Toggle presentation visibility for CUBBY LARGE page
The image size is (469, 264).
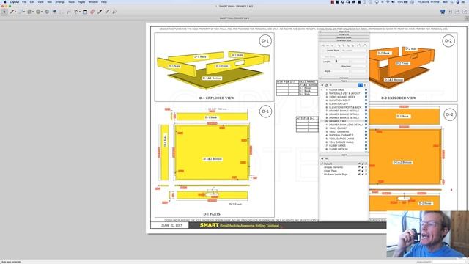(x=366, y=145)
